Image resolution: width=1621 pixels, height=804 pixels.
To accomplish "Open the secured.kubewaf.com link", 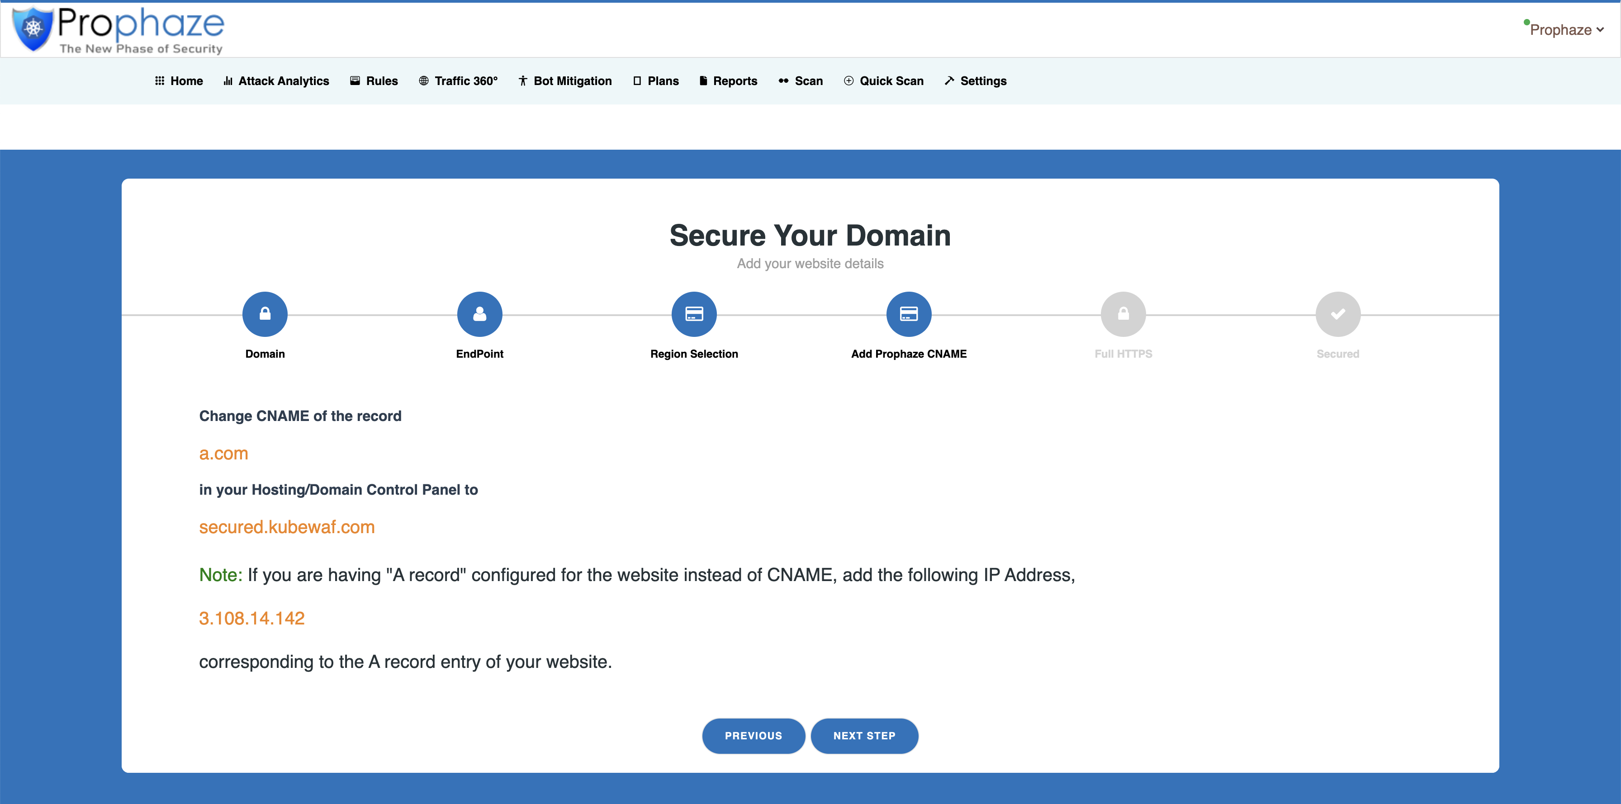I will pyautogui.click(x=287, y=527).
